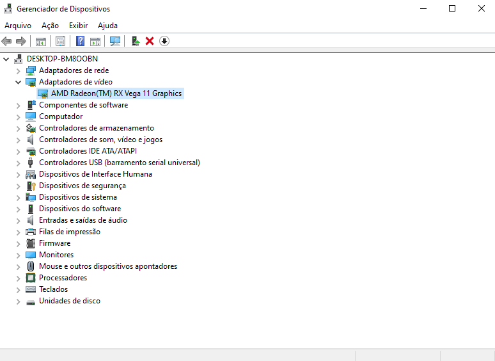Click the Gerenciador de Dispositivos title bar icon
The width and height of the screenshot is (495, 361).
[x=8, y=9]
